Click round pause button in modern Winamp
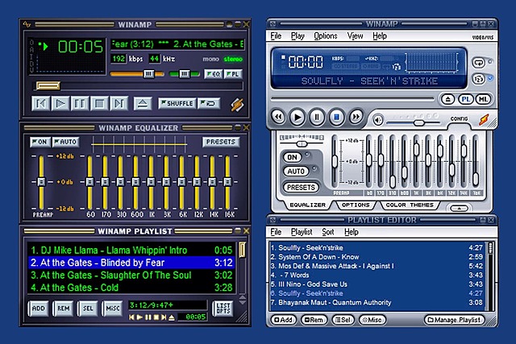The width and height of the screenshot is (516, 344). [317, 117]
